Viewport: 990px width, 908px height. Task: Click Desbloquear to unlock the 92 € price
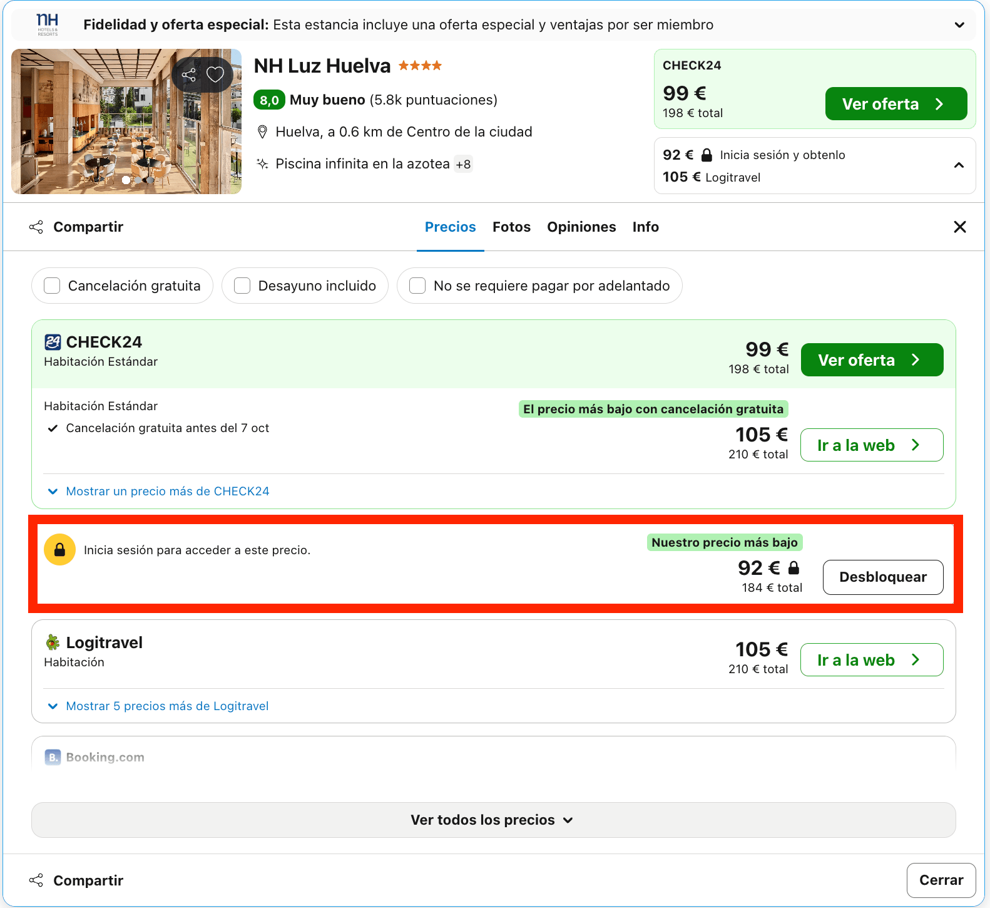click(882, 577)
